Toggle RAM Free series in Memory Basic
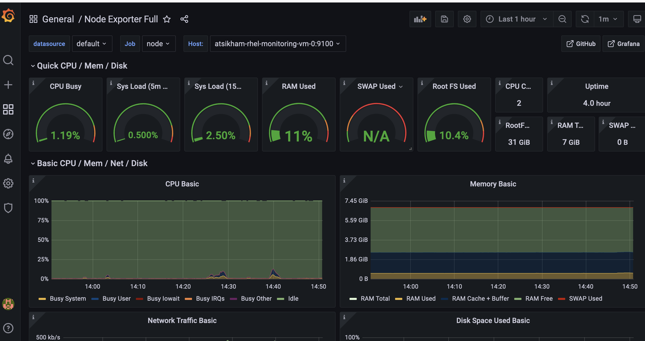 539,298
